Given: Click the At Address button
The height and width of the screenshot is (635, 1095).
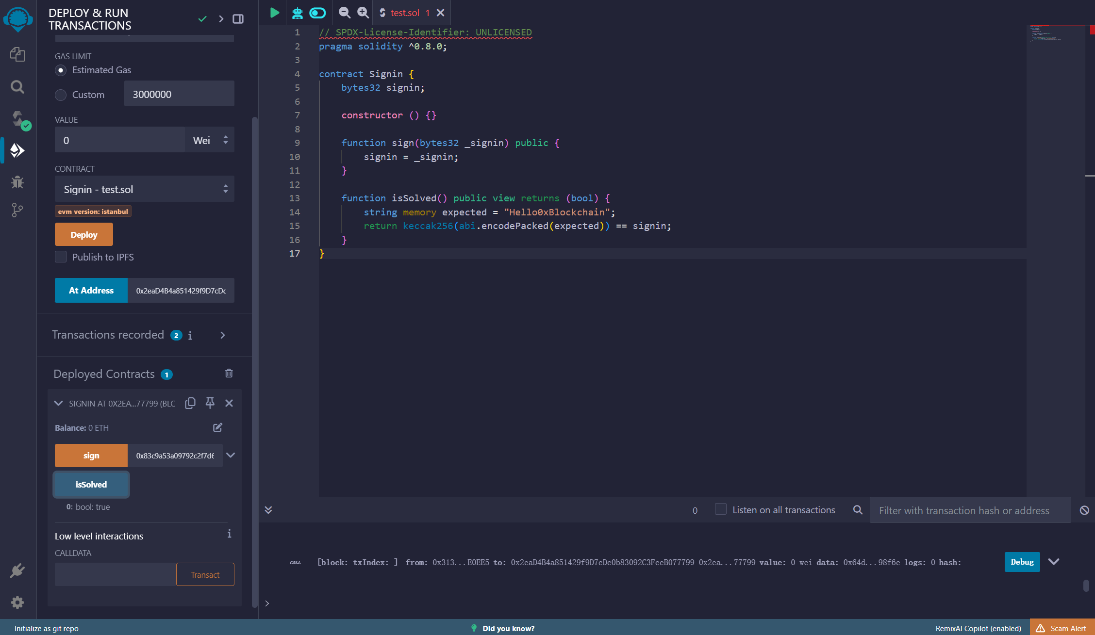Looking at the screenshot, I should tap(91, 290).
